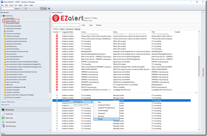Expand Microsoft SQL Server folder
Screen dimensions: 207x136
pyautogui.click(x=2, y=59)
